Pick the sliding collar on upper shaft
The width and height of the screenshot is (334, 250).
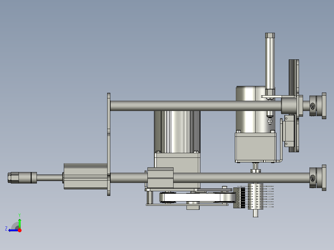coord(289,106)
